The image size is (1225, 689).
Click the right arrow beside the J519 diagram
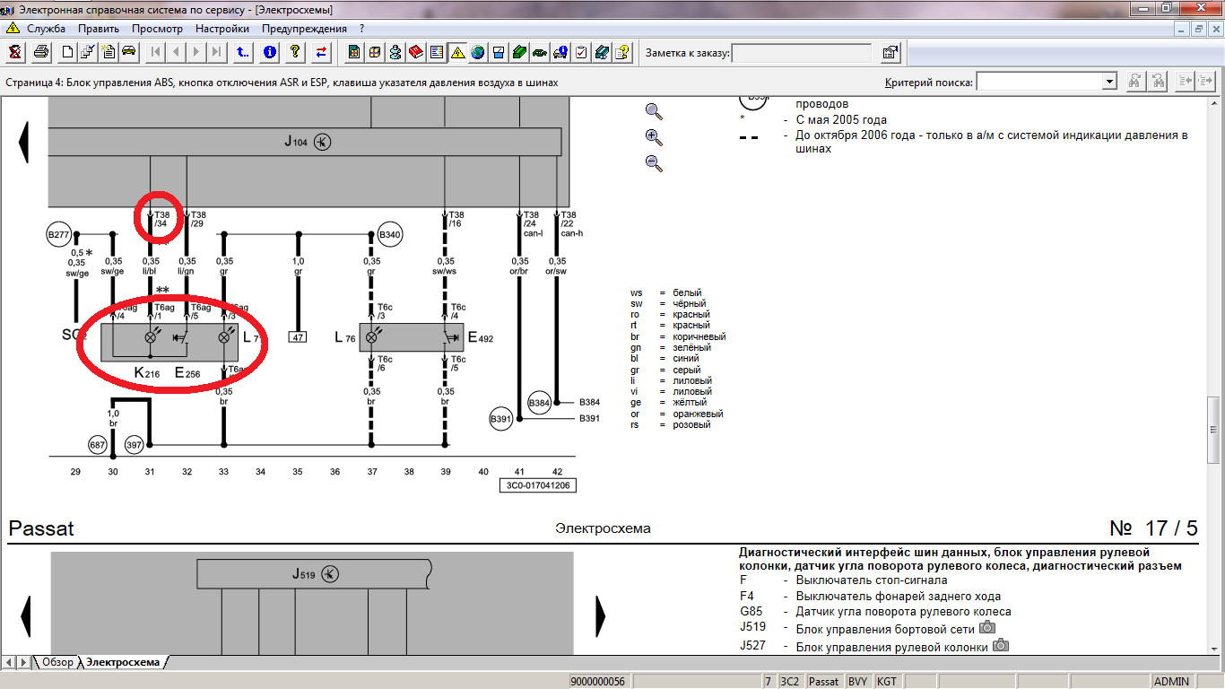(601, 616)
